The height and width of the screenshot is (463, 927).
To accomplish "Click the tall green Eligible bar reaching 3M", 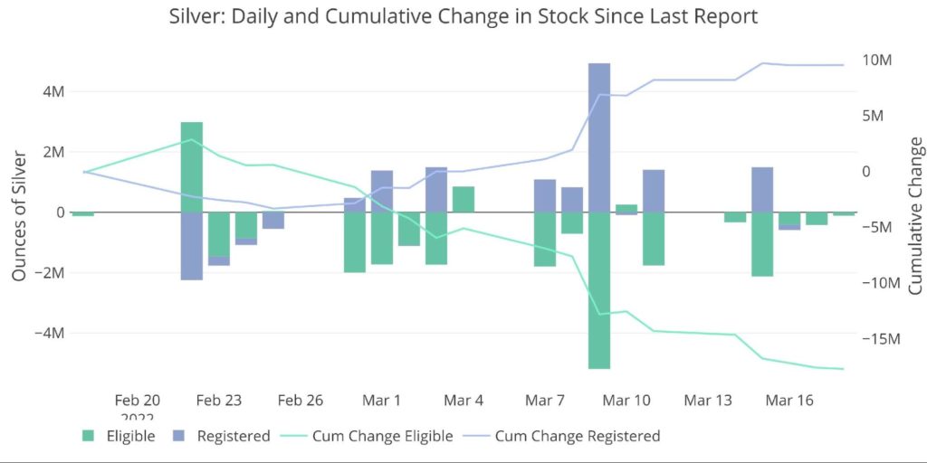I will [x=192, y=166].
